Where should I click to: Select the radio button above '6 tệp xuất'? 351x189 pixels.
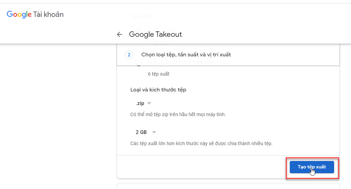click(x=139, y=63)
